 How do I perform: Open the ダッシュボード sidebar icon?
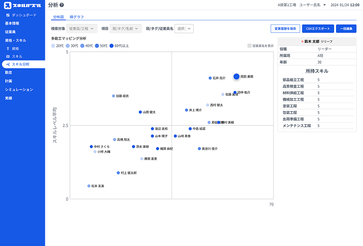[8, 15]
